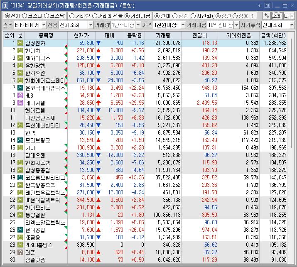
Task: Click the up triangle in 현대차 row
Action: (x=98, y=51)
